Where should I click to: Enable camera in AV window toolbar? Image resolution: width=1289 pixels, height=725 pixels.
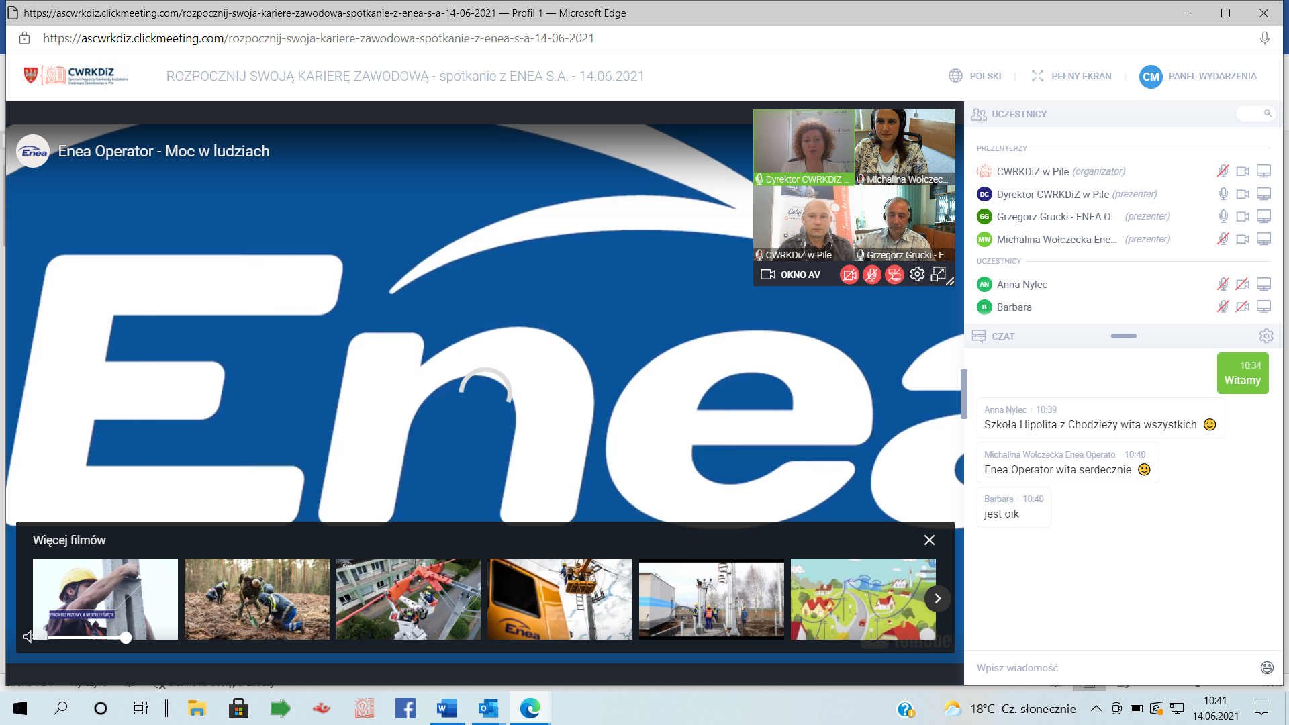click(x=849, y=275)
